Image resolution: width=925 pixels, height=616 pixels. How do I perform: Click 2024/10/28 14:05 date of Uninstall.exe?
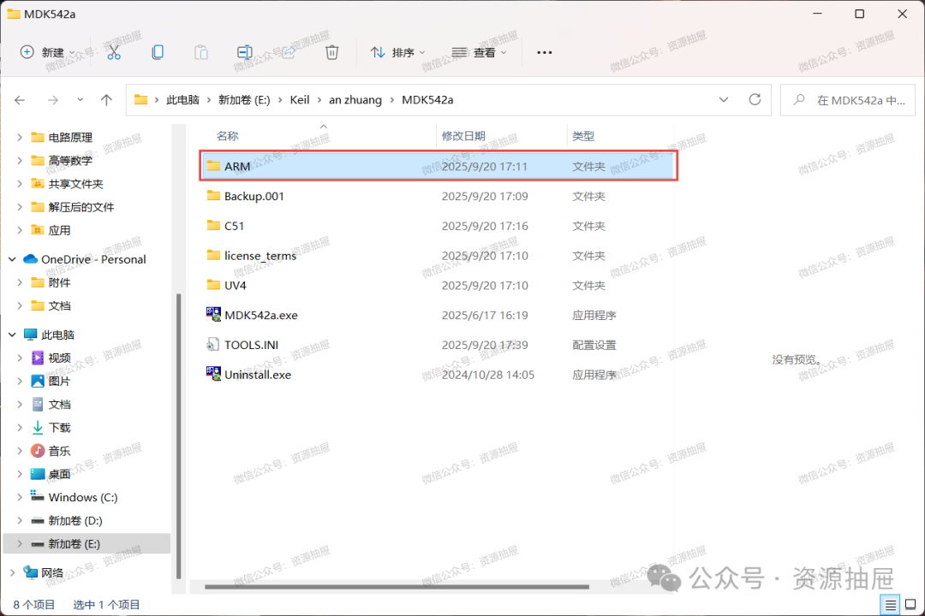(488, 375)
